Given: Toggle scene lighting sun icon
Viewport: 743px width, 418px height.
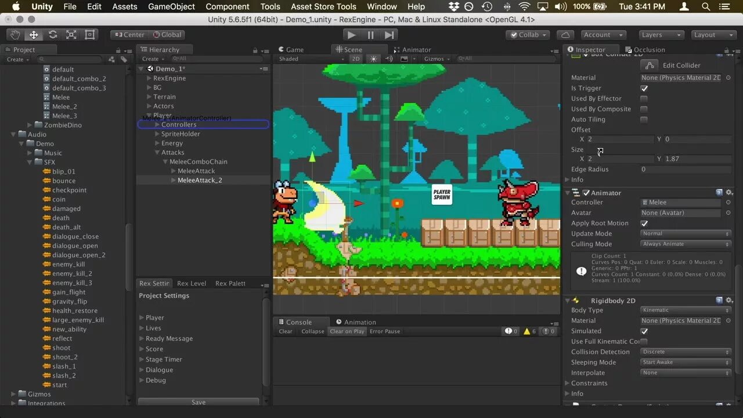Looking at the screenshot, I should pos(373,59).
